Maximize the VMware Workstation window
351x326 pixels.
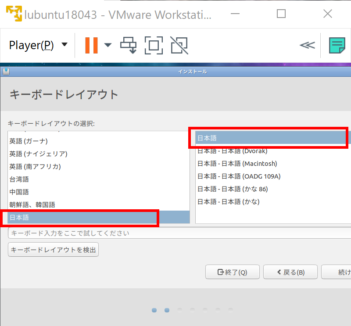pos(281,14)
